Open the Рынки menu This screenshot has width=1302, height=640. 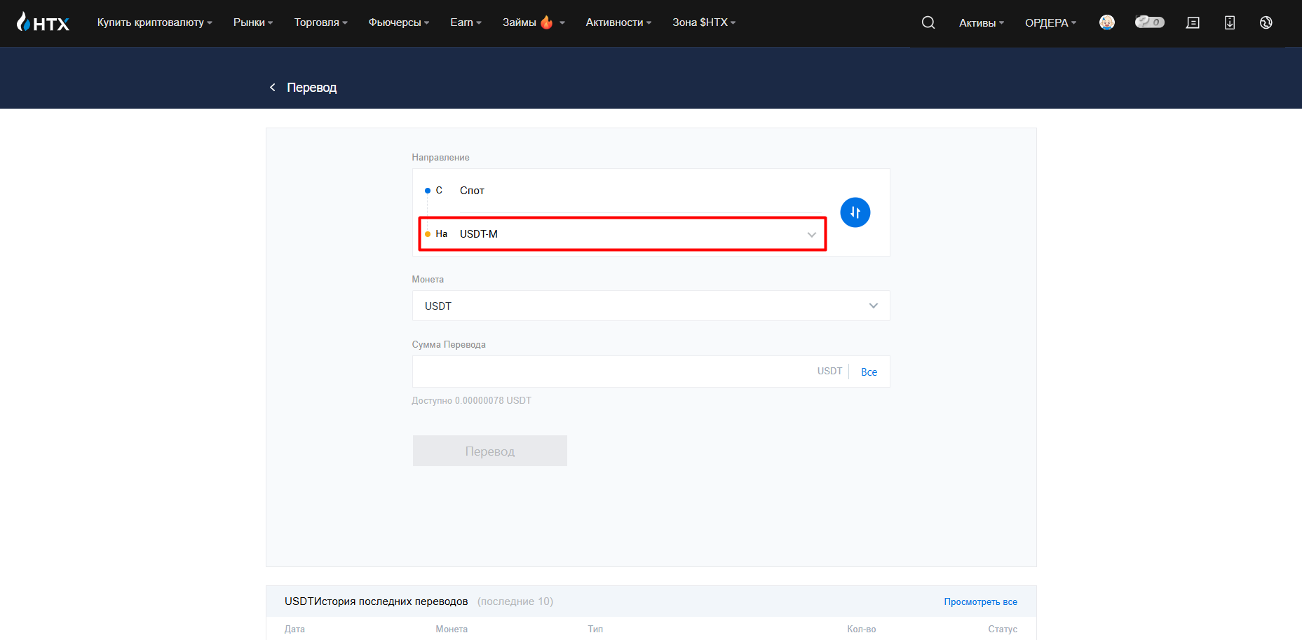click(x=253, y=22)
